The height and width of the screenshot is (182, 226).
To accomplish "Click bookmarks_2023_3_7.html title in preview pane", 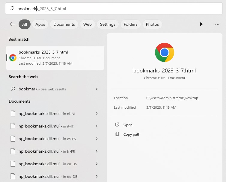I will [165, 71].
